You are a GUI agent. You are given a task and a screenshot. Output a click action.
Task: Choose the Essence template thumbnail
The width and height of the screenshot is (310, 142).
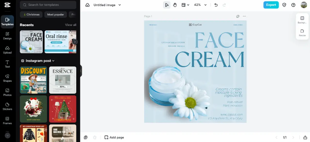[63, 80]
